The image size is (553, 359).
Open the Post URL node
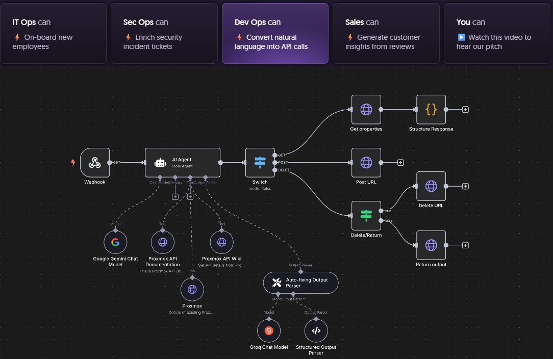(366, 163)
